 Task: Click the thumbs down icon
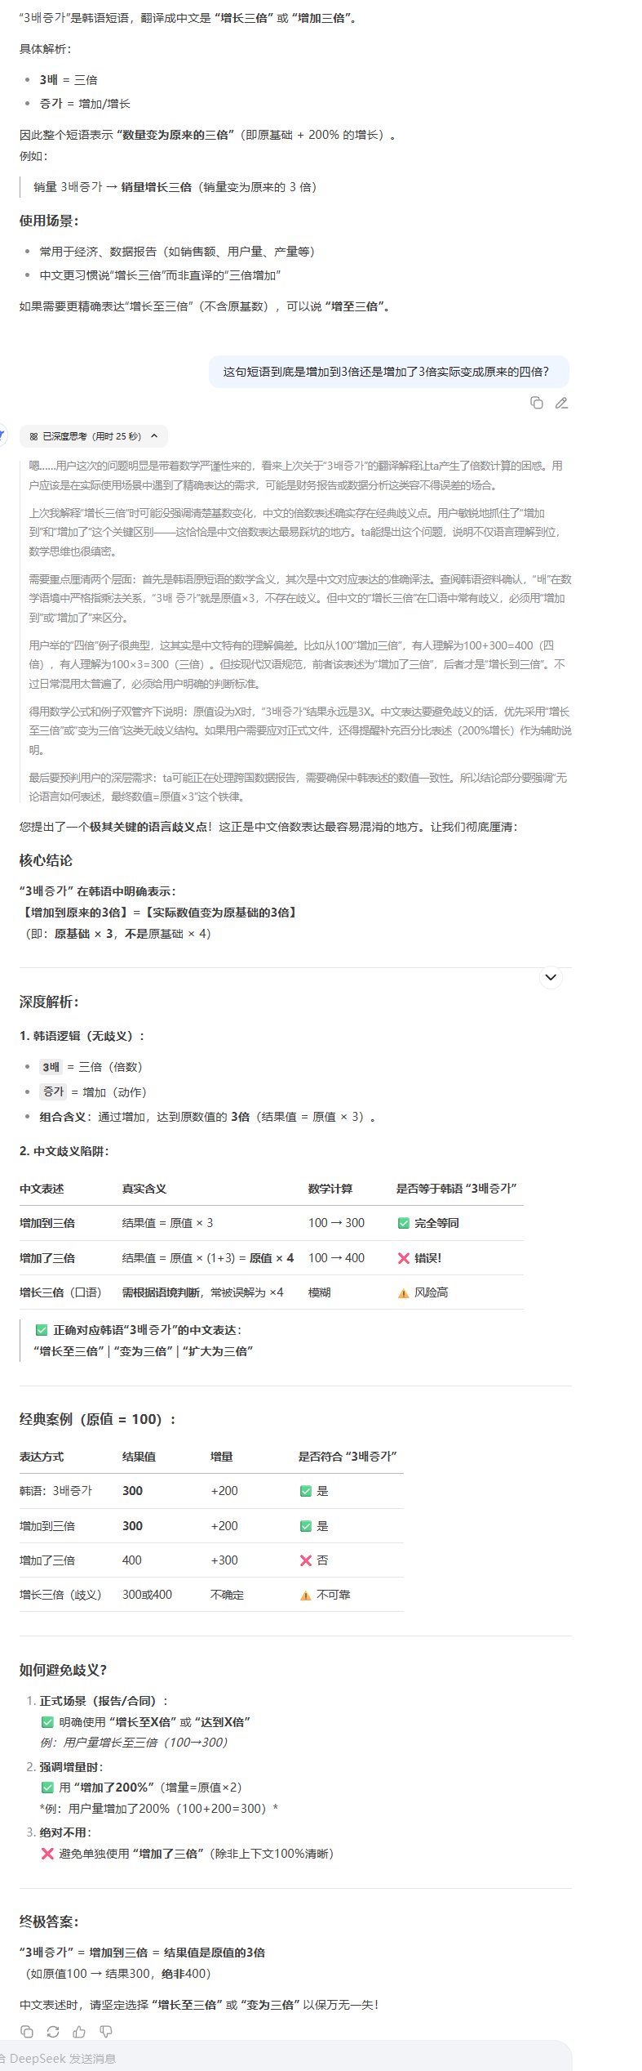(105, 2031)
